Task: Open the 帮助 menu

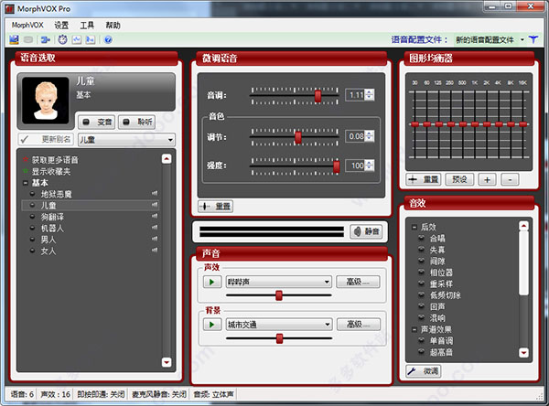Action: click(113, 26)
